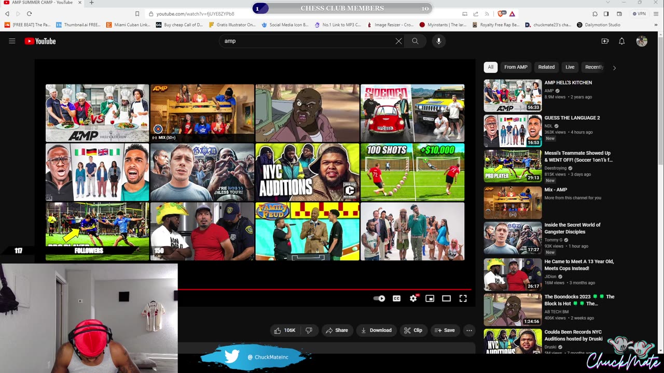Enter full screen playback
The image size is (664, 373).
463,298
